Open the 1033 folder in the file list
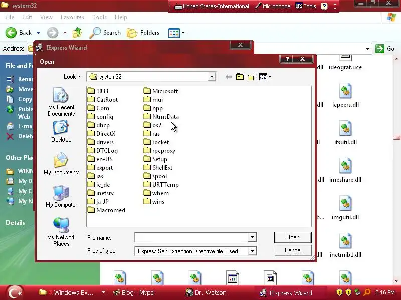This screenshot has width=401, height=300. coord(98,91)
